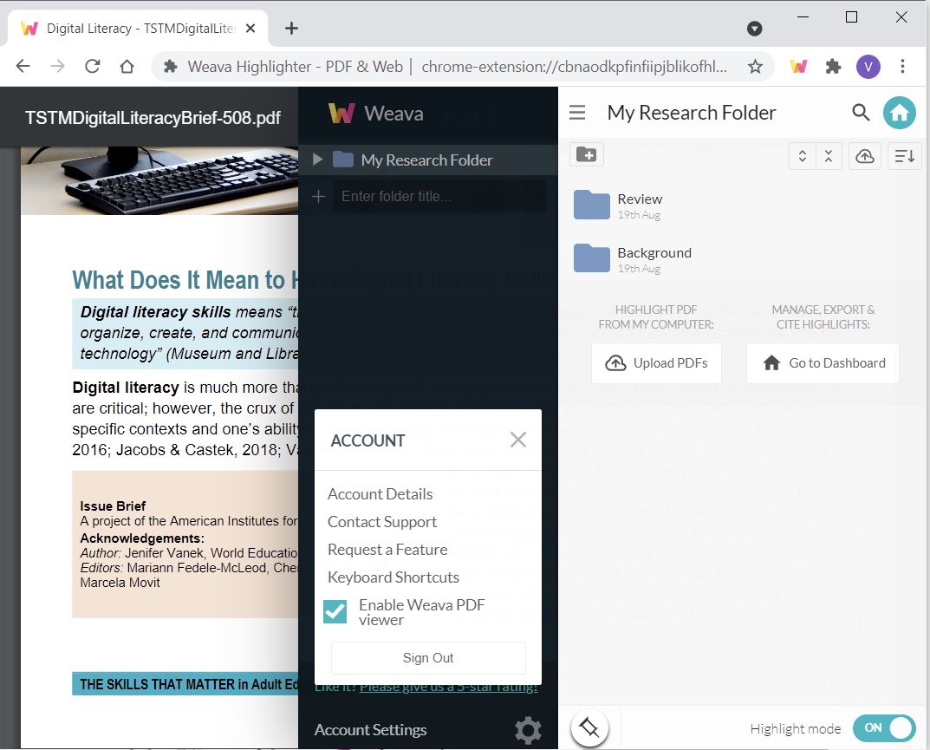Viewport: 930px width, 750px height.
Task: Click the Weava logo in sidebar
Action: [376, 113]
